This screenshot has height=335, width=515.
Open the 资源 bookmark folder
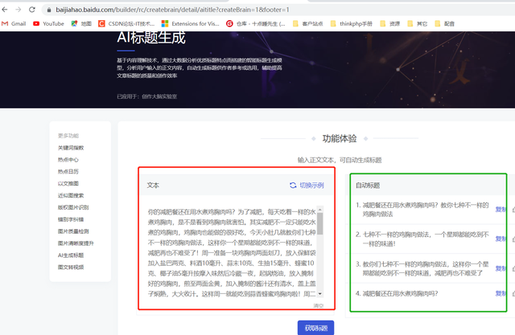click(x=389, y=23)
